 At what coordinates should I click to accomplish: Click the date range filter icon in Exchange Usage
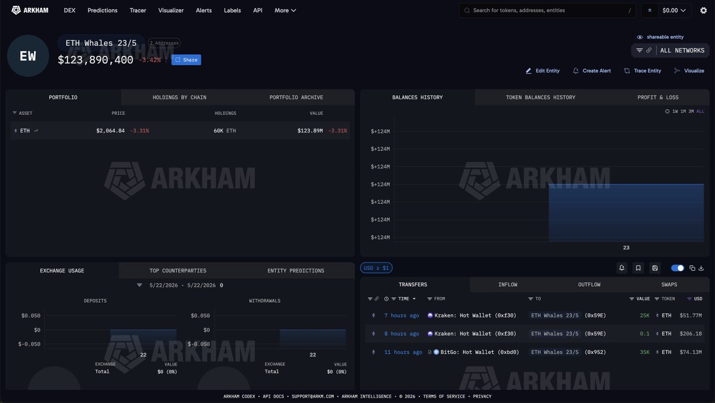pyautogui.click(x=139, y=285)
